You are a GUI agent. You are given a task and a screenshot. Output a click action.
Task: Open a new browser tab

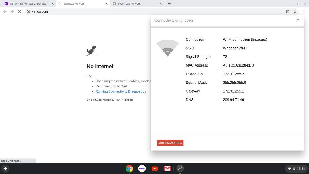(169, 3)
